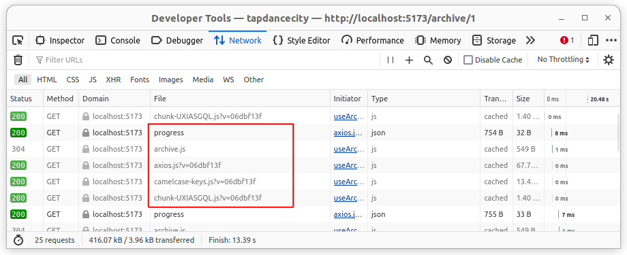Sort by the Type column header
627x255 pixels.
[424, 99]
